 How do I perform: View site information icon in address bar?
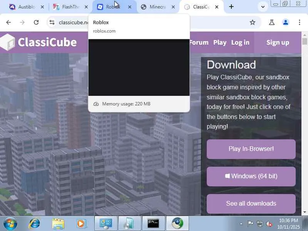52,22
